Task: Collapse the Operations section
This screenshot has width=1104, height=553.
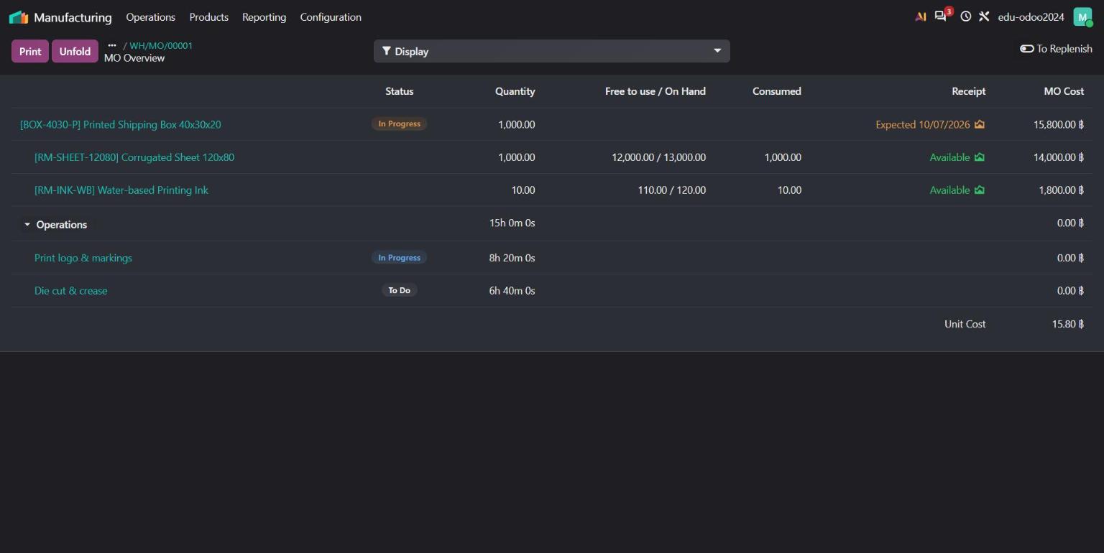Action: tap(27, 225)
